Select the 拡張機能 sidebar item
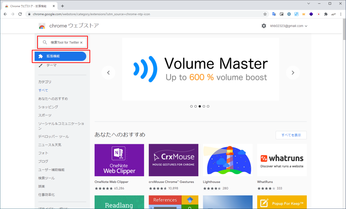Image resolution: width=346 pixels, height=209 pixels. pos(60,56)
